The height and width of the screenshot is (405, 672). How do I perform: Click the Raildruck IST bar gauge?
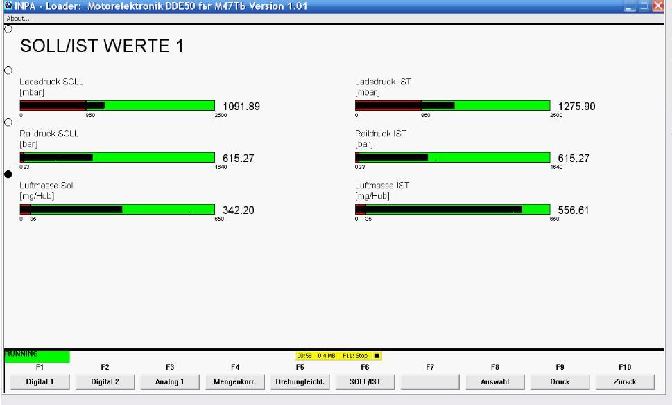pyautogui.click(x=453, y=157)
